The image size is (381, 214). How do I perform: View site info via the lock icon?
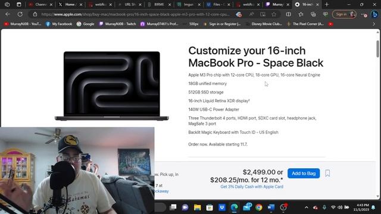tap(35, 14)
